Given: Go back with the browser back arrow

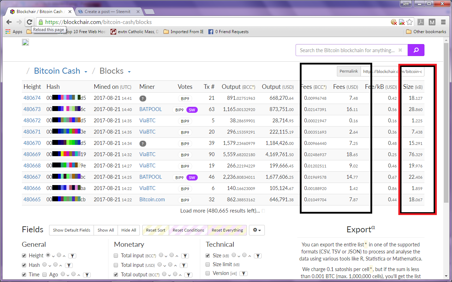Looking at the screenshot, I should click(x=9, y=22).
